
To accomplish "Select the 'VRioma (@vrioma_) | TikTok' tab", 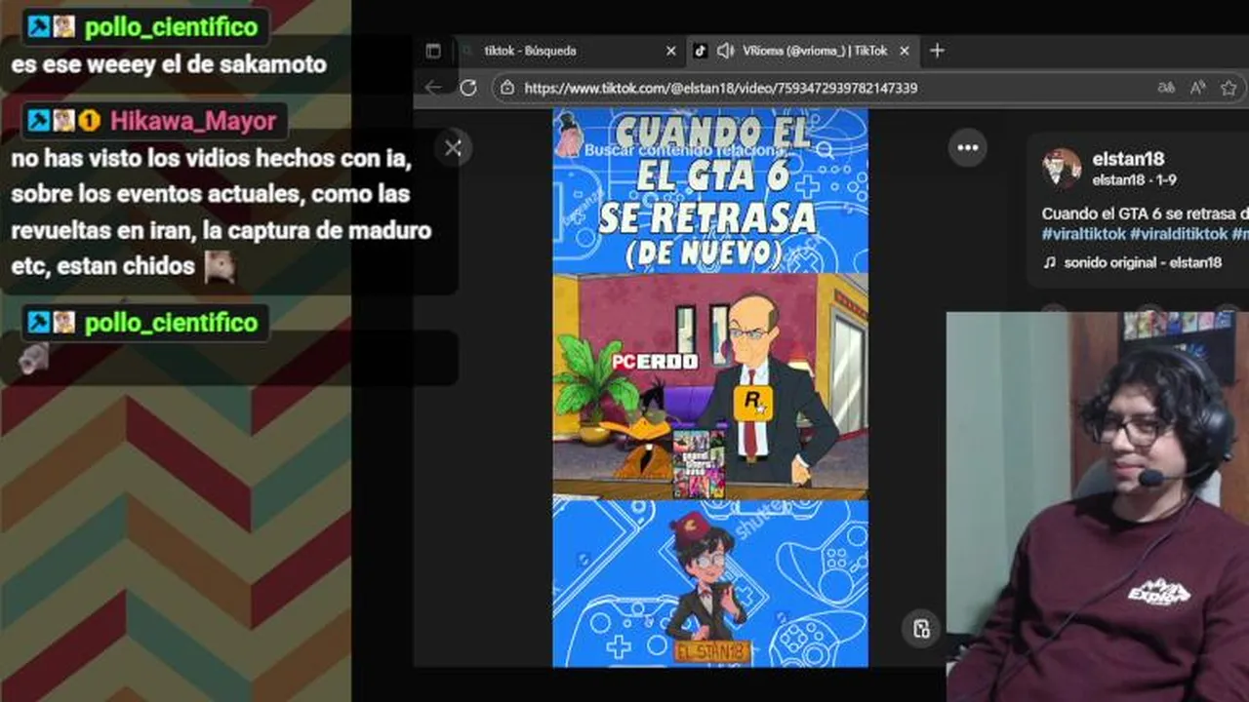I will (x=802, y=51).
